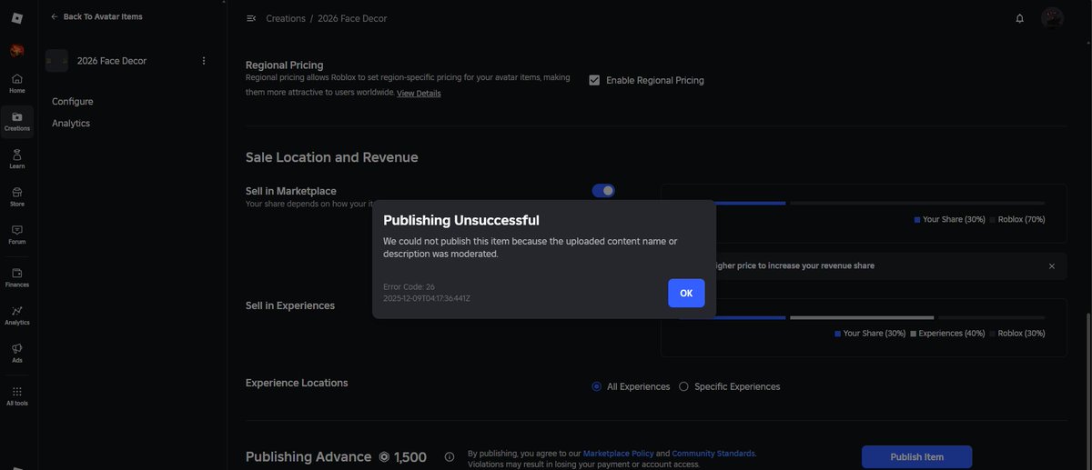Click the Creations breadcrumb link

click(x=286, y=18)
